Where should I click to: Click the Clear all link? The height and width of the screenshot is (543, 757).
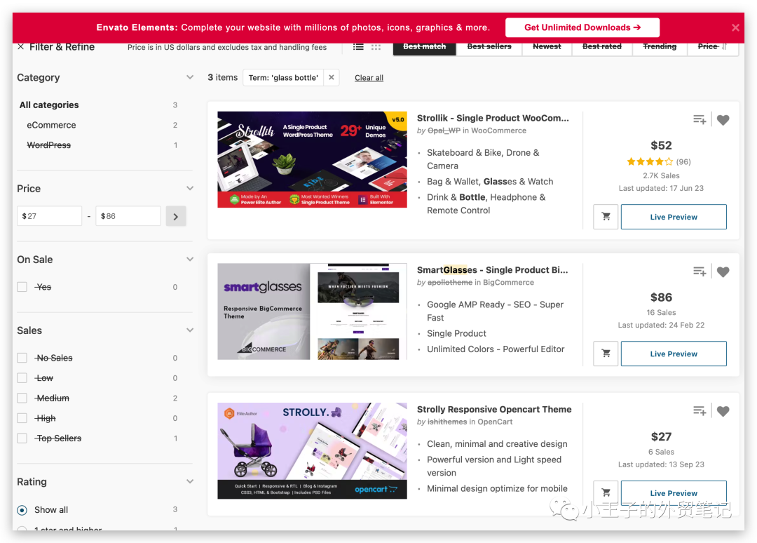click(x=369, y=78)
